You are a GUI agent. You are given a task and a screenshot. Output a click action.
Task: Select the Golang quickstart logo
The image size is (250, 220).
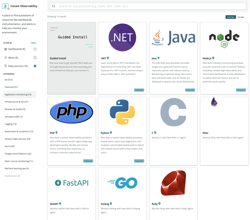click(122, 183)
